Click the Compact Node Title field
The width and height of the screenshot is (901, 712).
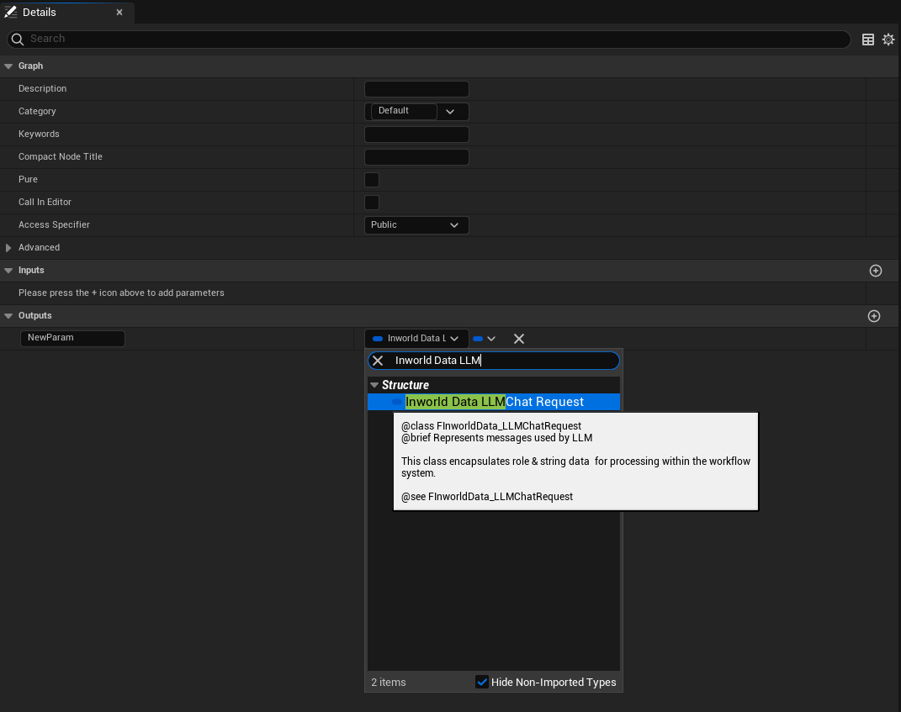tap(416, 156)
